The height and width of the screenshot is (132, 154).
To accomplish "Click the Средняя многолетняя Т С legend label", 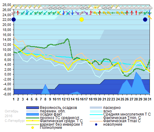I will 127,114.
